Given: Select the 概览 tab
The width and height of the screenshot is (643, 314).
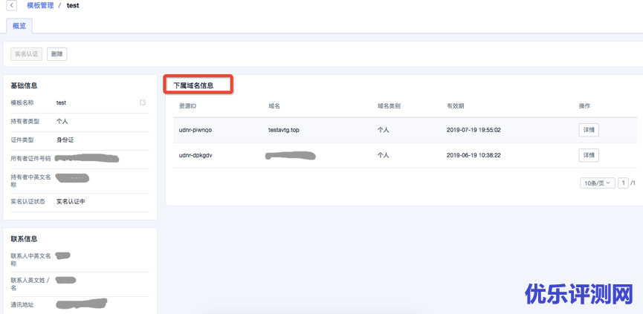Looking at the screenshot, I should tap(19, 26).
